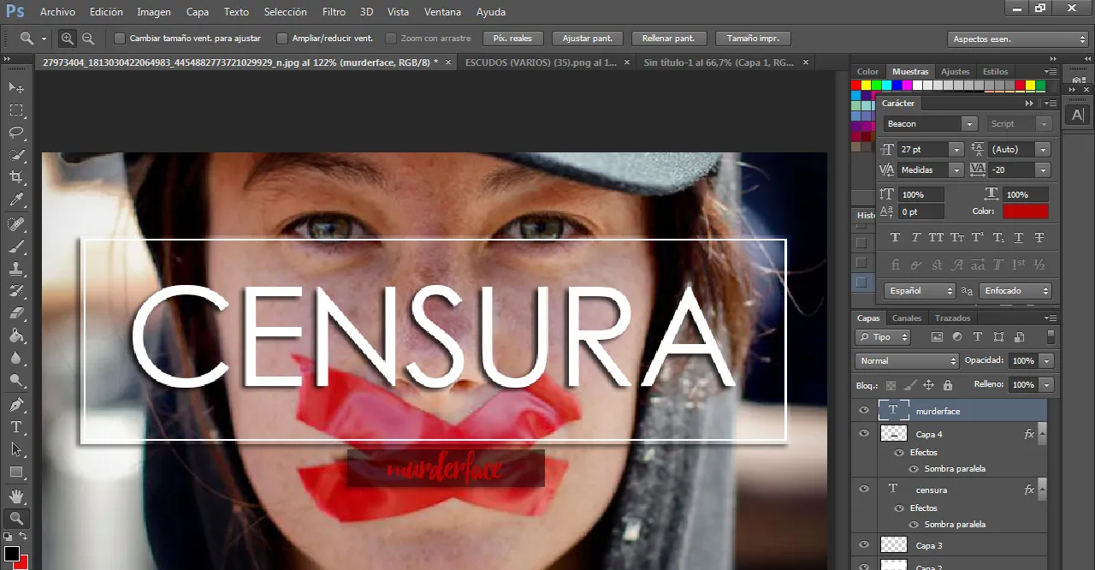This screenshot has width=1095, height=570.
Task: Open the Normal blend mode dropdown
Action: click(x=907, y=361)
